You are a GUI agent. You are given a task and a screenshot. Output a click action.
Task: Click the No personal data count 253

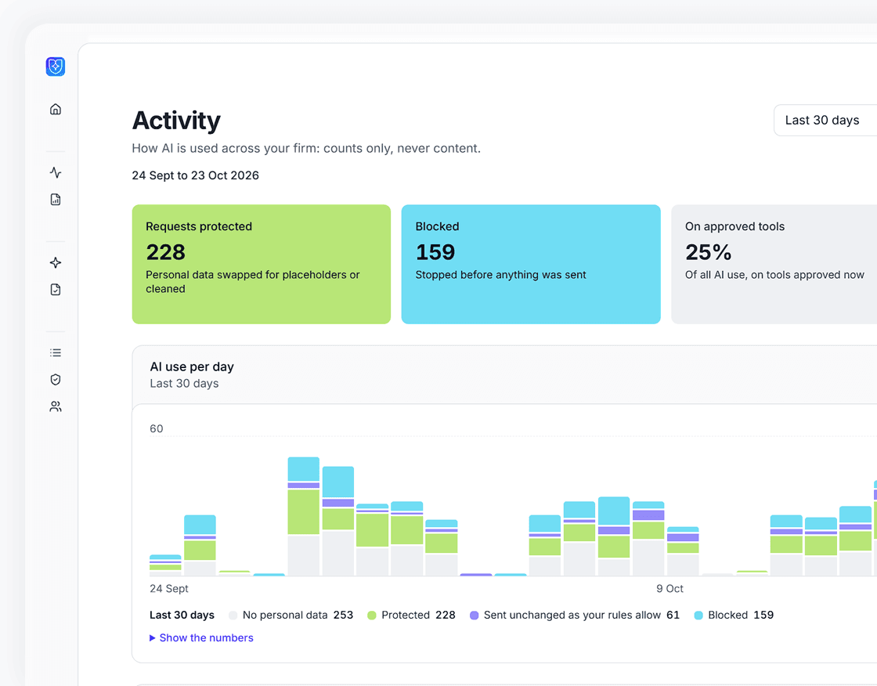pos(344,615)
